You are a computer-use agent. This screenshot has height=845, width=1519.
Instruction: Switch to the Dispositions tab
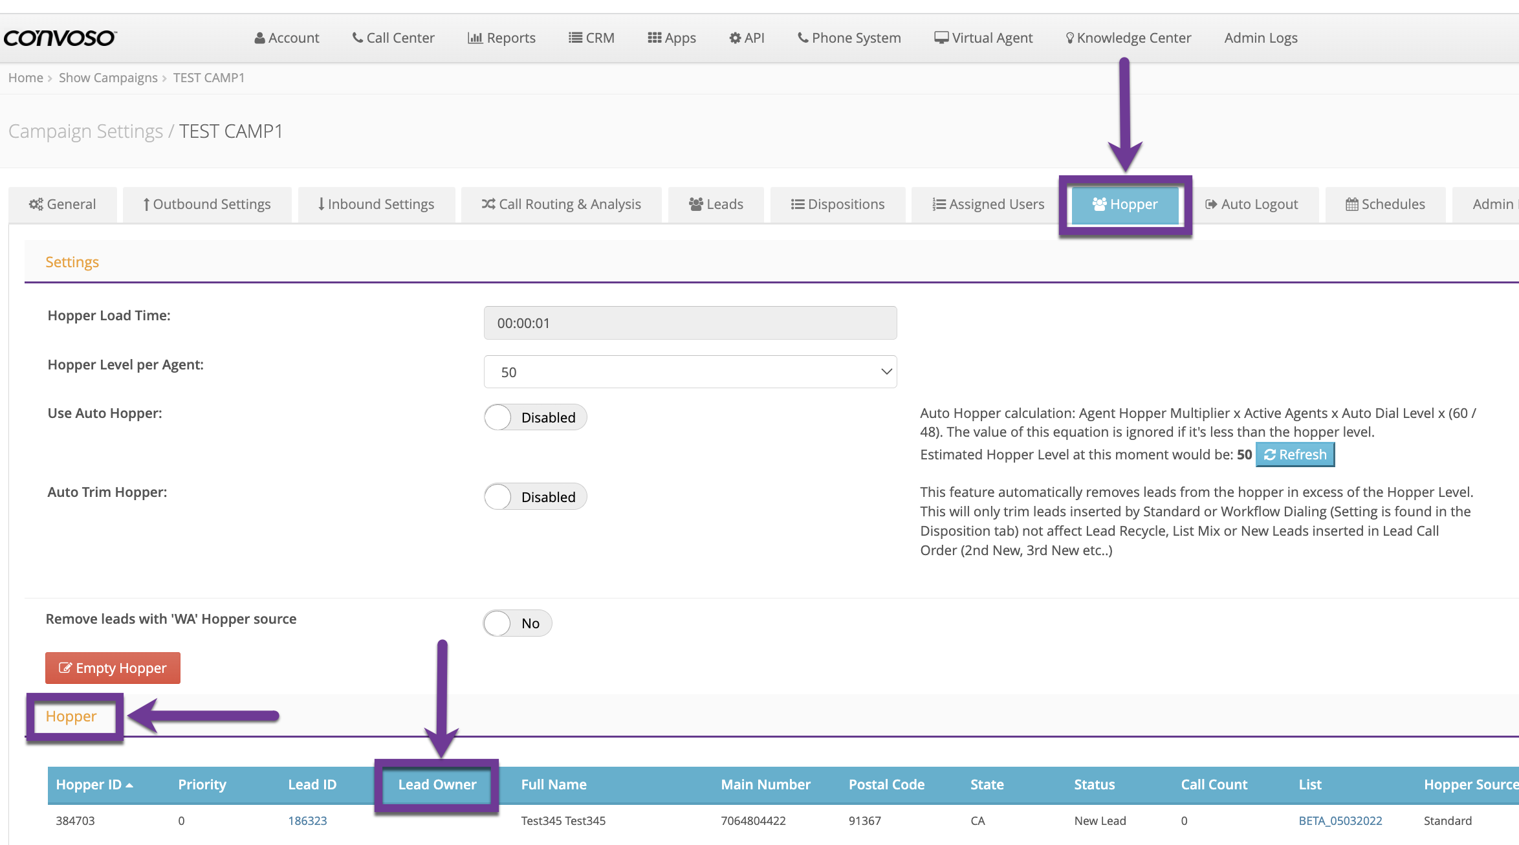click(x=837, y=204)
